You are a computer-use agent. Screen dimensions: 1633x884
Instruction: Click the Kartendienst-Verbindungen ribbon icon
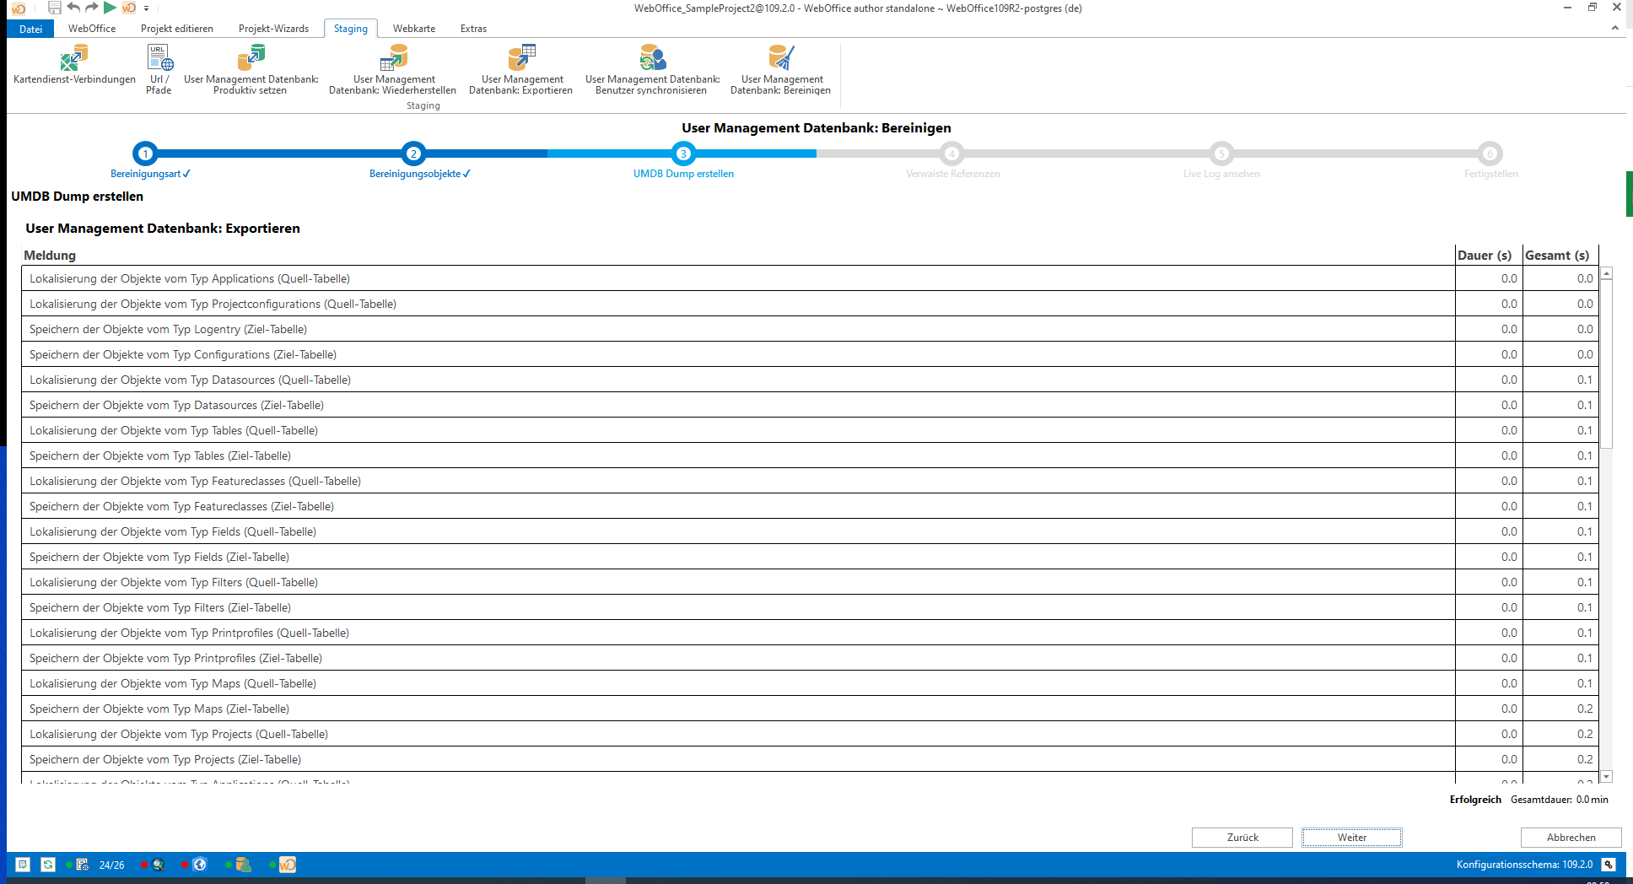pyautogui.click(x=74, y=59)
